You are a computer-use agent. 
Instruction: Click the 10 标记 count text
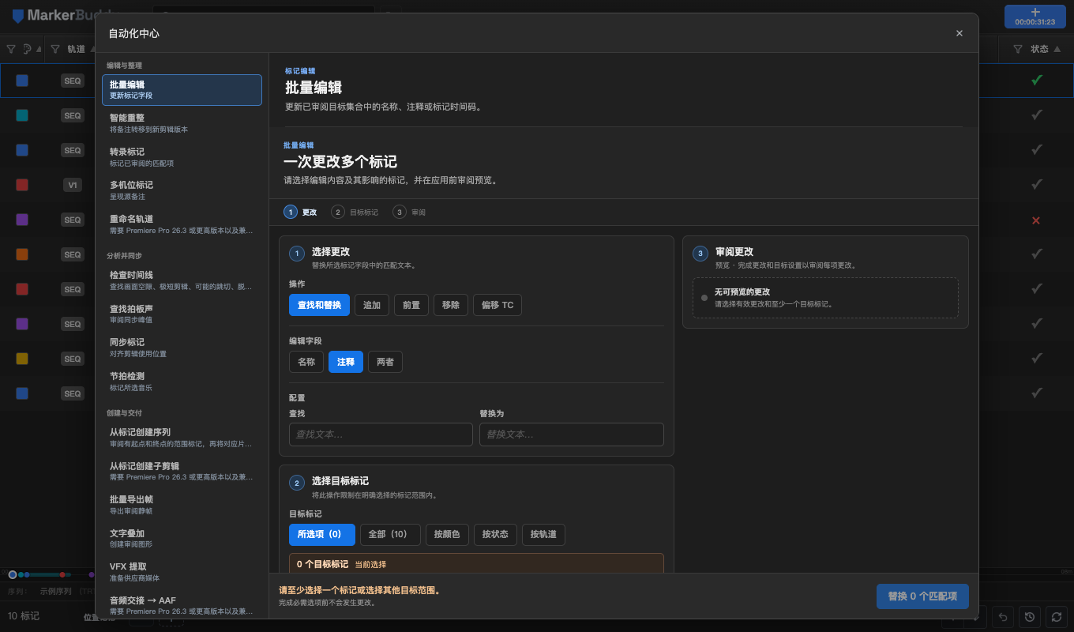[x=24, y=616]
